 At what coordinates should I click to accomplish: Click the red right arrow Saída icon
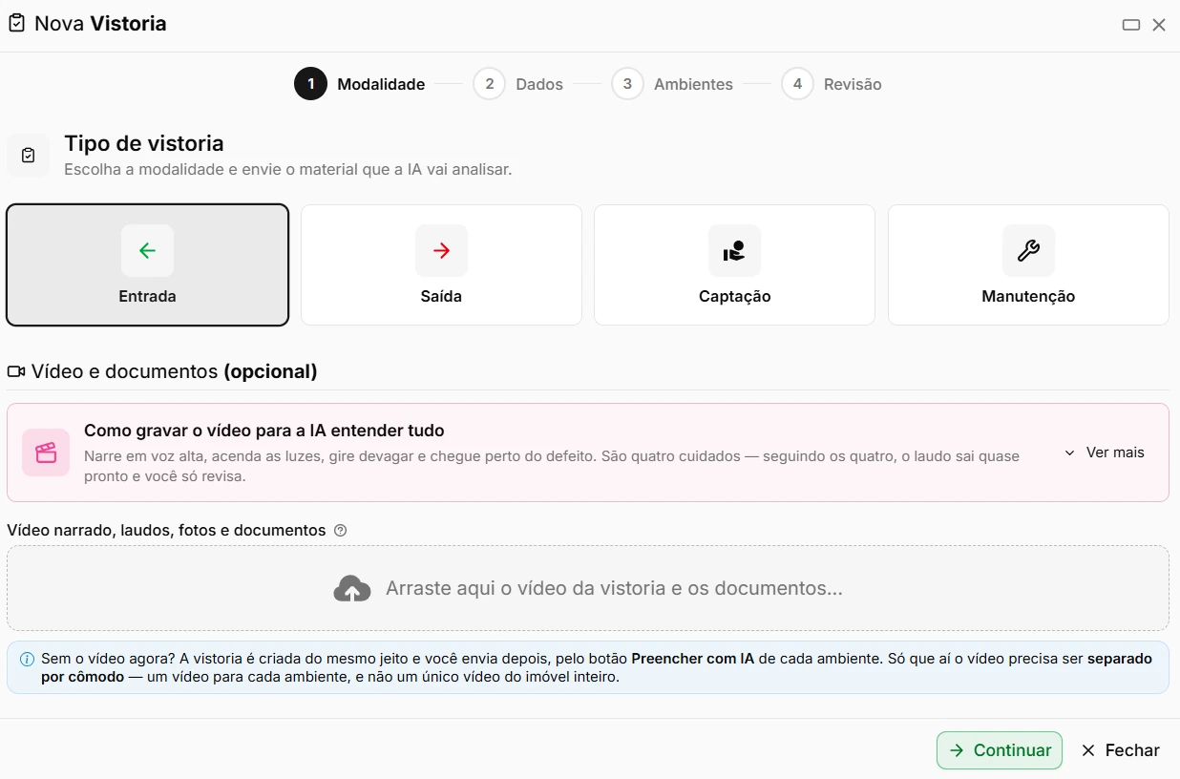[441, 251]
